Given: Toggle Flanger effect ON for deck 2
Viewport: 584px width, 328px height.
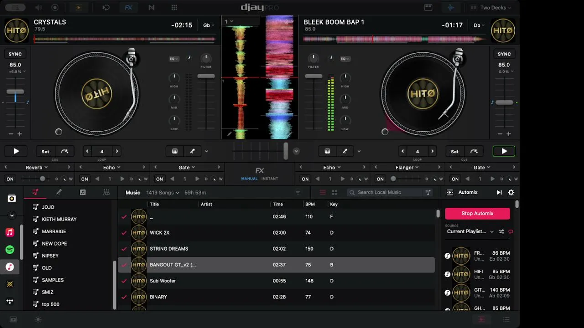Looking at the screenshot, I should tap(380, 179).
